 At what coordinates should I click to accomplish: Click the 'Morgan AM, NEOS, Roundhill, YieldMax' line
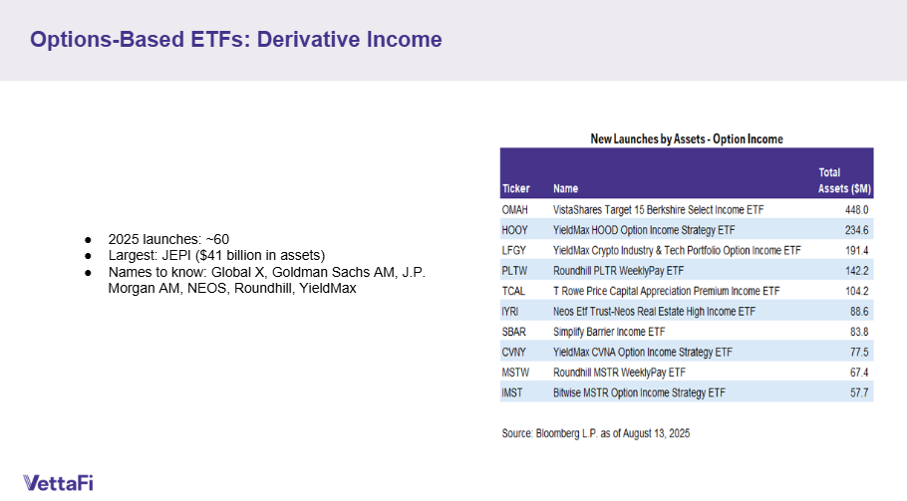232,288
